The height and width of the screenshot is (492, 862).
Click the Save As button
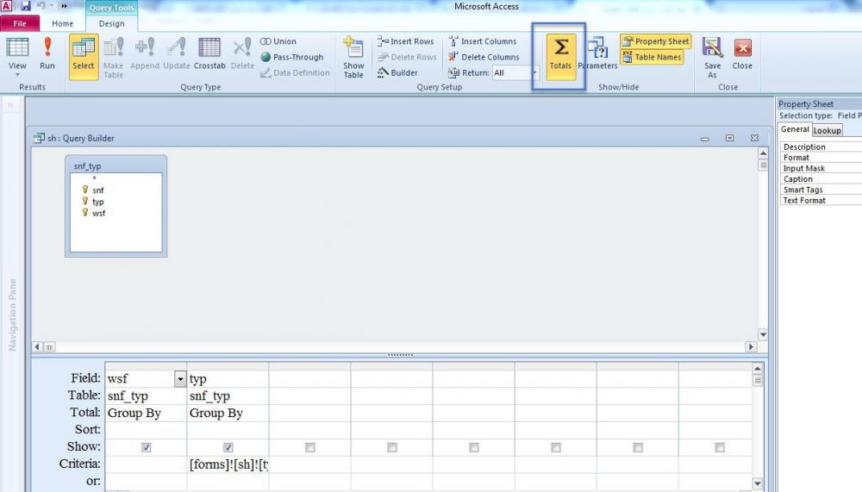pyautogui.click(x=713, y=58)
